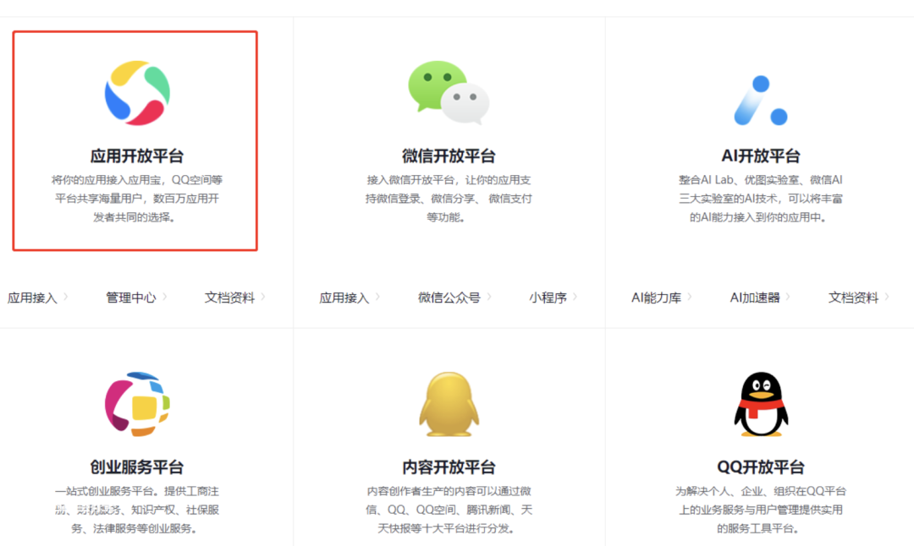914x546 pixels.
Task: Click the QQ开放平台 penguin icon
Action: tap(761, 404)
